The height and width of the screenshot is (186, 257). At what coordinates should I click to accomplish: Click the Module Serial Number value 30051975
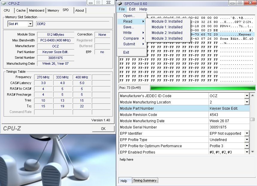pyautogui.click(x=229, y=127)
